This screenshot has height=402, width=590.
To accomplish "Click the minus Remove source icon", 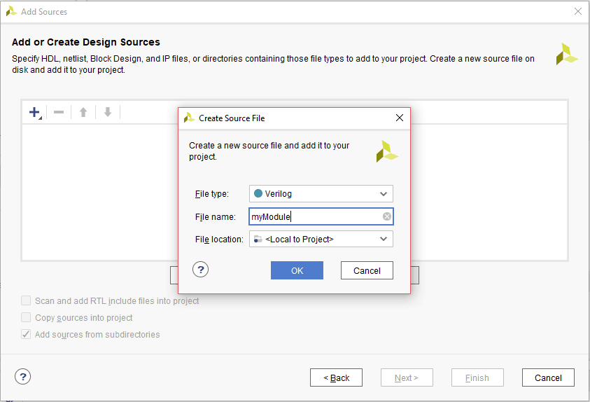I will point(59,112).
